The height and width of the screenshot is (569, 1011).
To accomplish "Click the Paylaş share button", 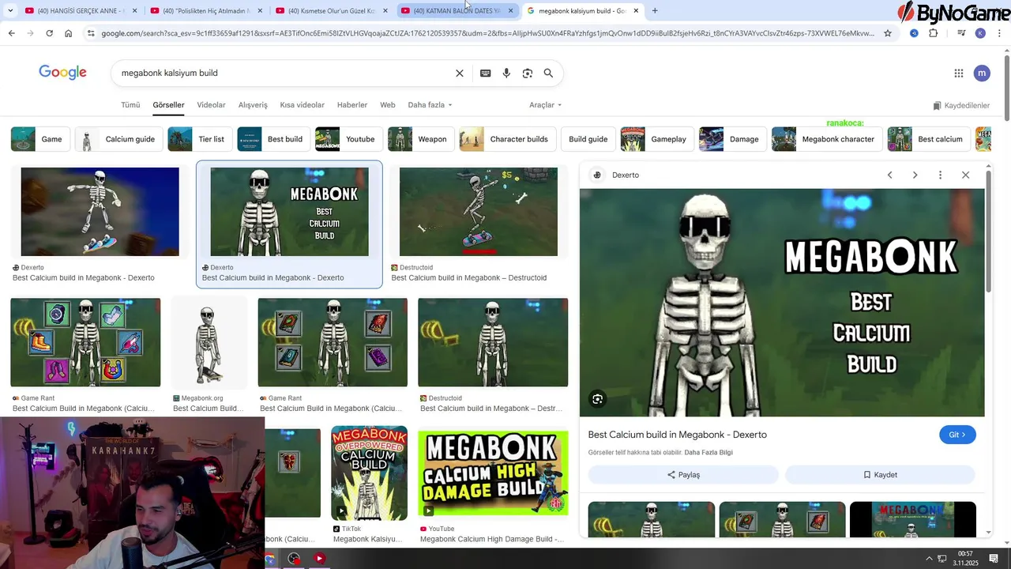I will click(683, 475).
